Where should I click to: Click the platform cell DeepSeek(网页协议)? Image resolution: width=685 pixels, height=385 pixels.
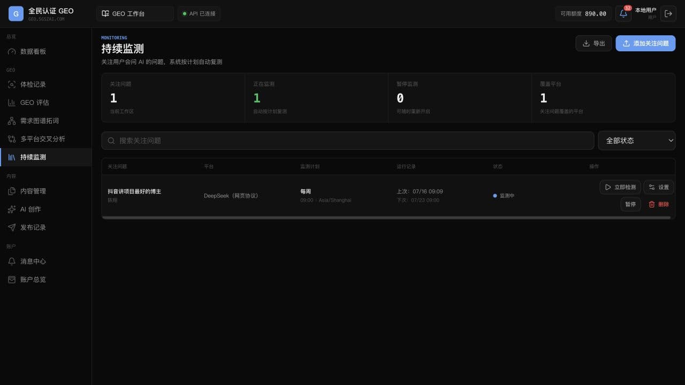(231, 196)
